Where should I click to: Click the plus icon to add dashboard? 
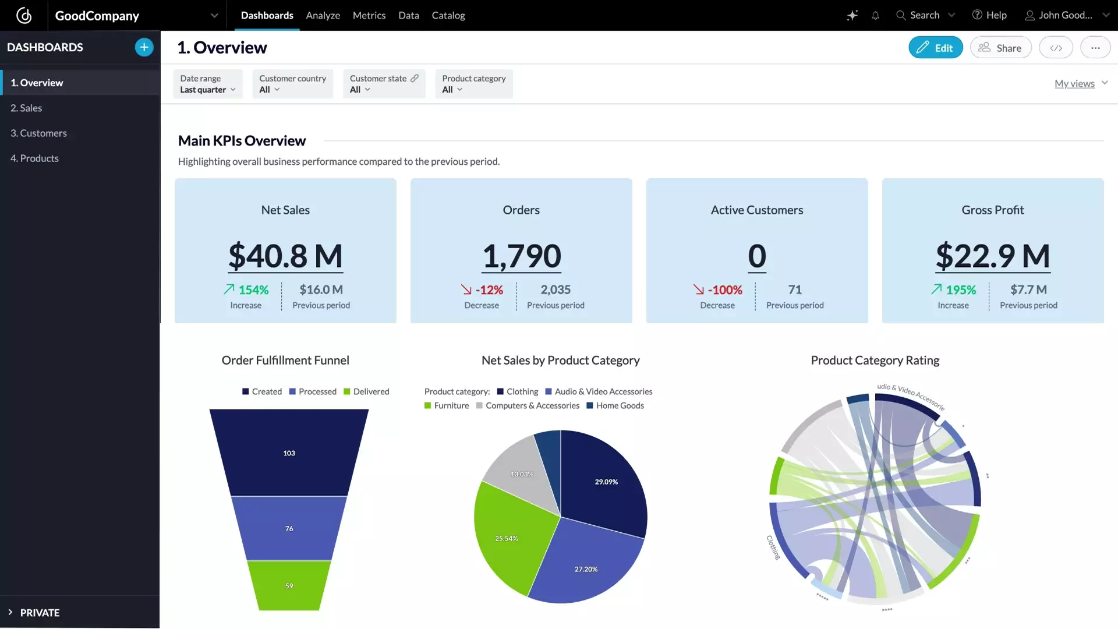point(144,47)
